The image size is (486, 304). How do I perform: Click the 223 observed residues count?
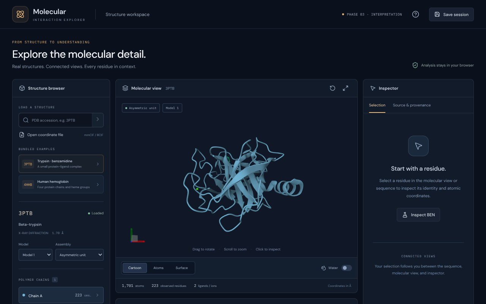(169, 286)
